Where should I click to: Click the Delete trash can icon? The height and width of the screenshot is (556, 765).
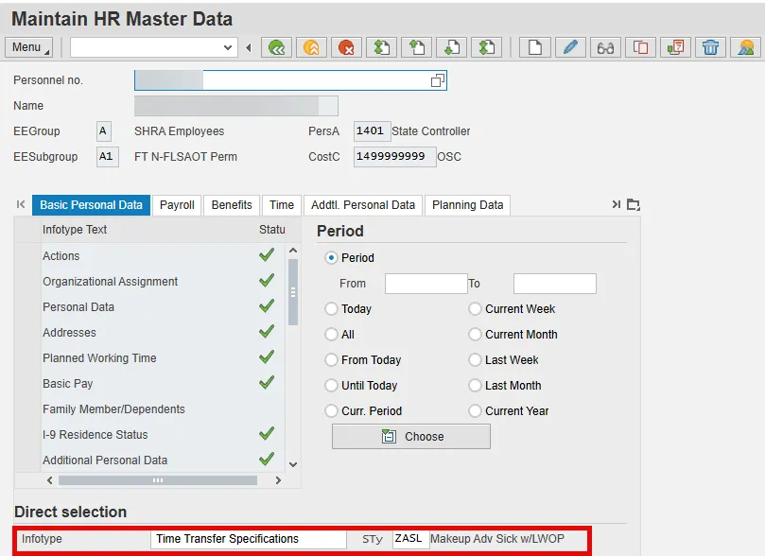point(711,48)
